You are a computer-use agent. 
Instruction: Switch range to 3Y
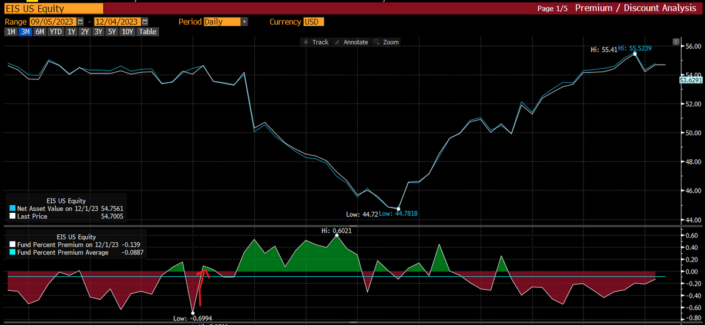[x=99, y=32]
